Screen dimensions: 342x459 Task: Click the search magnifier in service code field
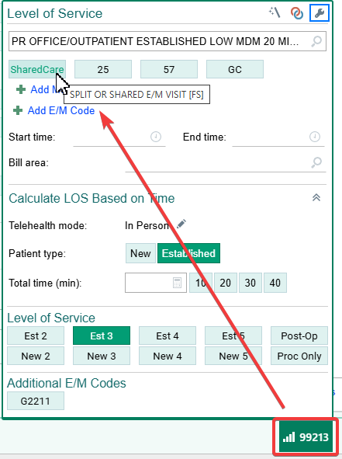[x=316, y=41]
